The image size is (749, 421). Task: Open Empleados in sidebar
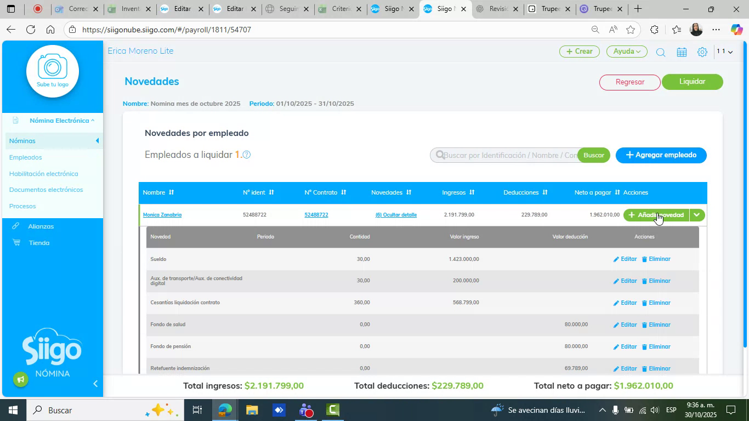click(26, 157)
